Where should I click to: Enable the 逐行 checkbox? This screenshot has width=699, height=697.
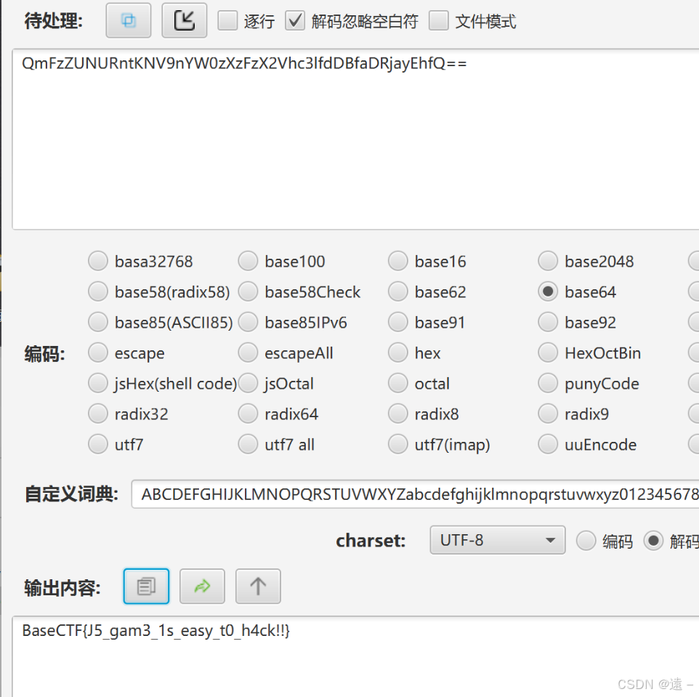click(x=229, y=20)
